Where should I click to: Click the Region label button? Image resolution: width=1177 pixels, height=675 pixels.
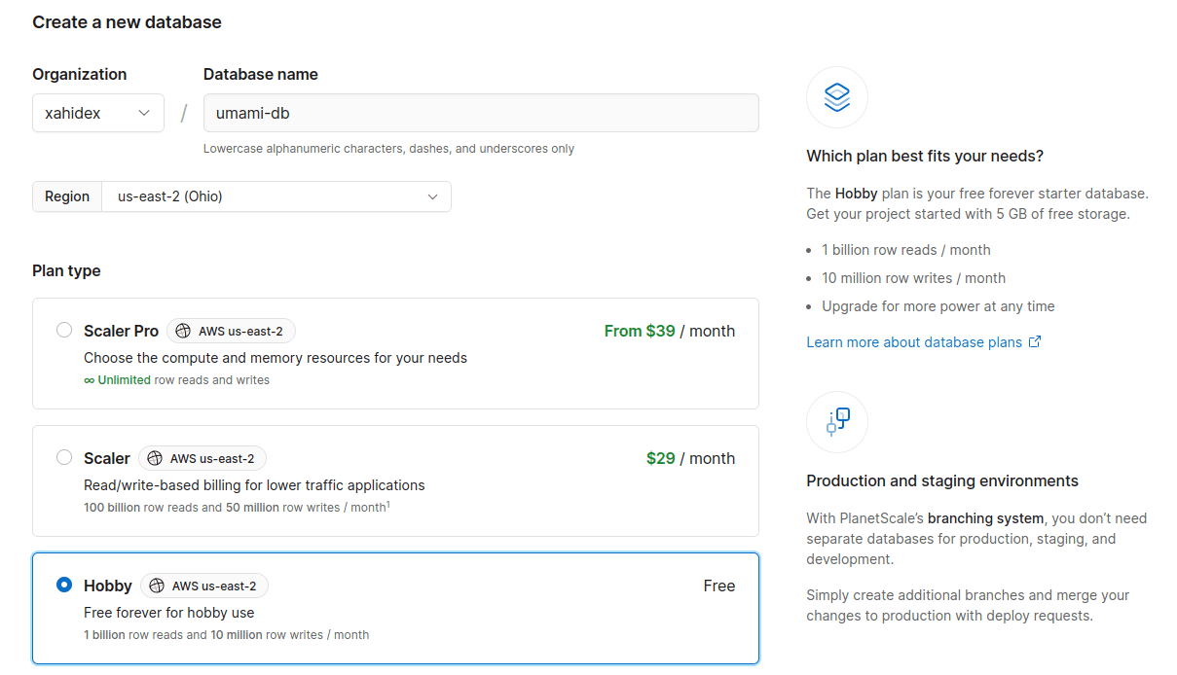(67, 196)
